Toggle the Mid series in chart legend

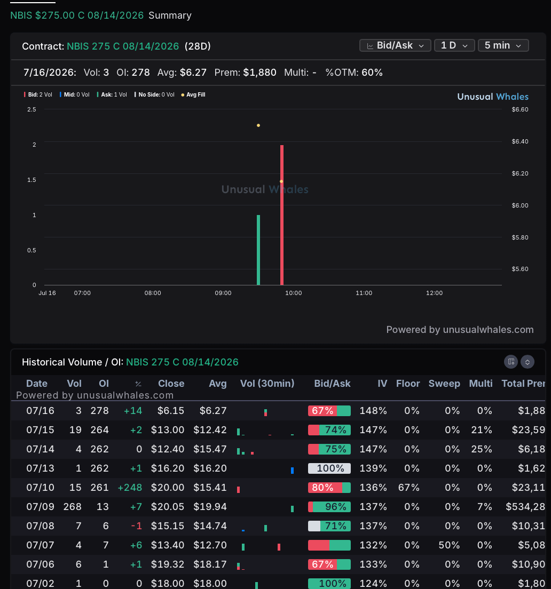[x=74, y=94]
